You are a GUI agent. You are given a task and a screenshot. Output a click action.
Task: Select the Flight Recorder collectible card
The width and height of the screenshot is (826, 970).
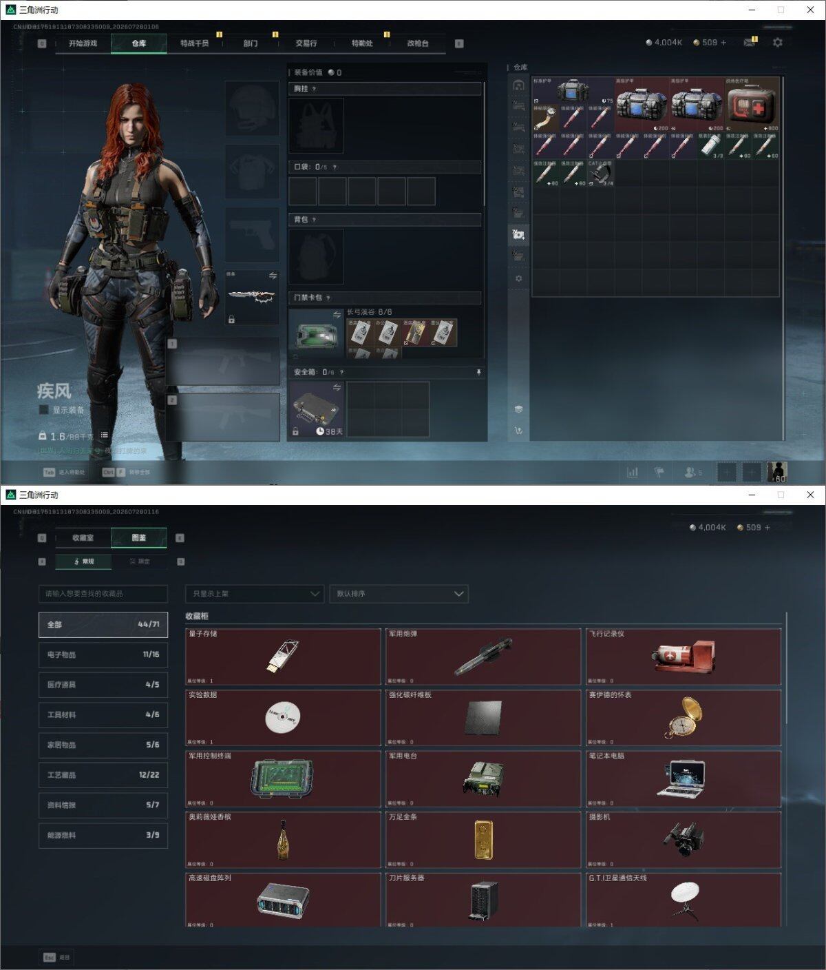coord(684,656)
